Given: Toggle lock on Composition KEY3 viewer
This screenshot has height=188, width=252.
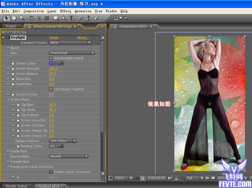Looking at the screenshot, I should [x=115, y=26].
